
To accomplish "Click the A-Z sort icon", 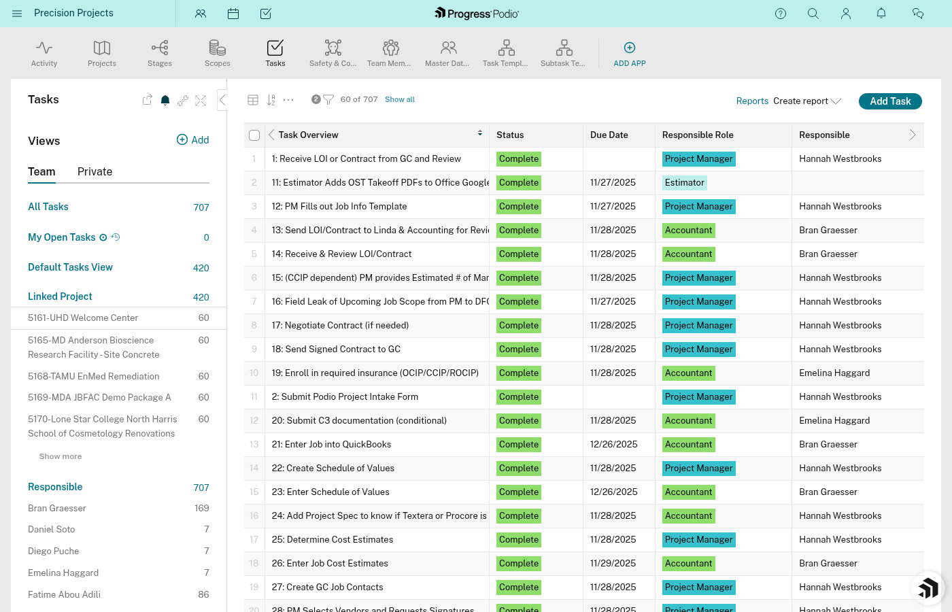I will tap(271, 99).
